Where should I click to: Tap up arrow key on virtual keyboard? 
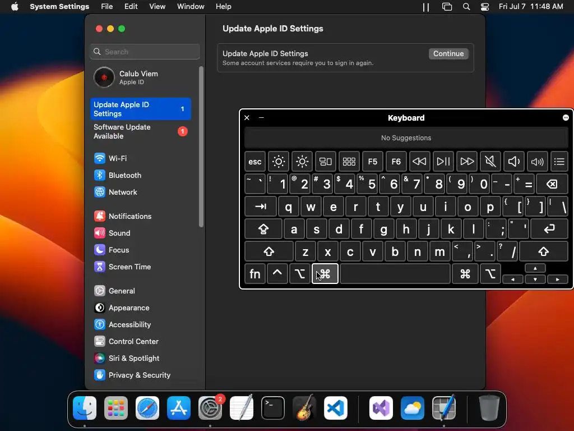(x=535, y=268)
